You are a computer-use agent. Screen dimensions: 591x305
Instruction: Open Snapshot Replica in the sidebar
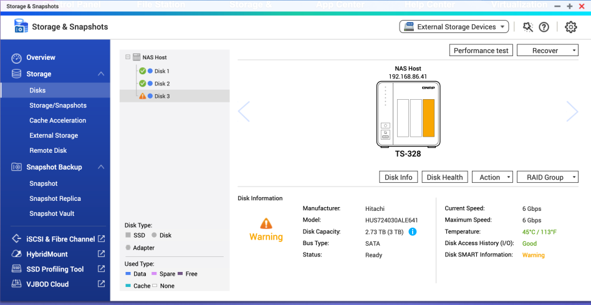pos(55,199)
